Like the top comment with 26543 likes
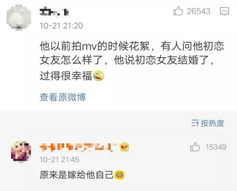This screenshot has width=237, height=191. coord(178,11)
